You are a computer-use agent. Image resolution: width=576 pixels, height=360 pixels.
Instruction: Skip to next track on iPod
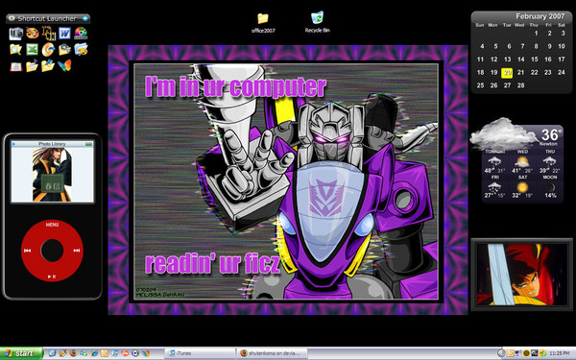(x=77, y=251)
